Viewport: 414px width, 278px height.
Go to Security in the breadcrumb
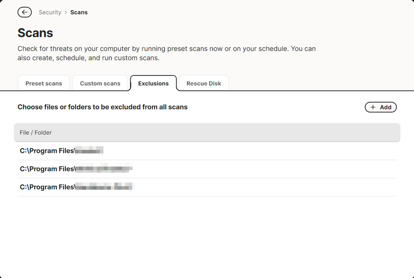(x=50, y=12)
